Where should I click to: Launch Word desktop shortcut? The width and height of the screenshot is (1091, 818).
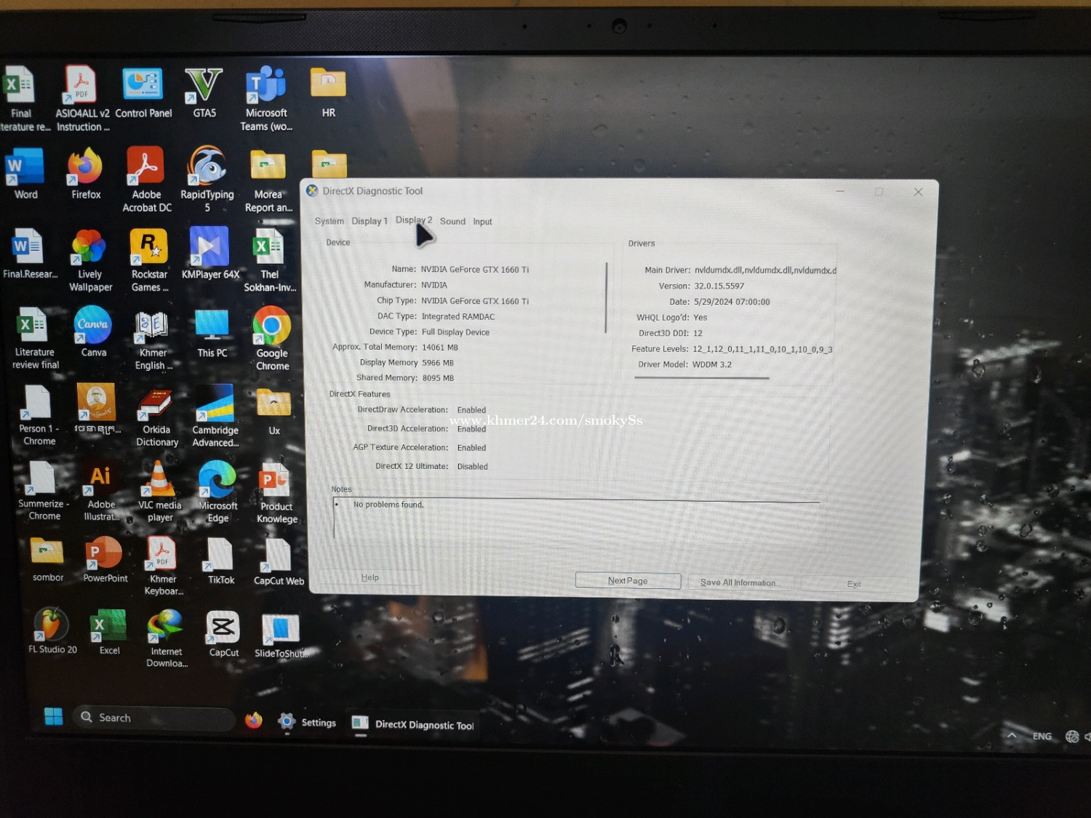(x=25, y=173)
